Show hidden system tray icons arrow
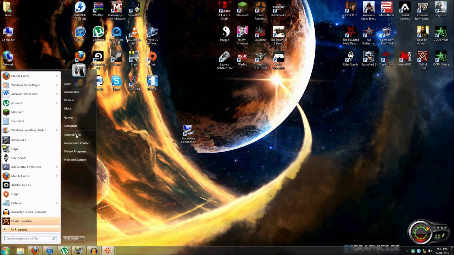Image resolution: width=454 pixels, height=255 pixels. (407, 251)
